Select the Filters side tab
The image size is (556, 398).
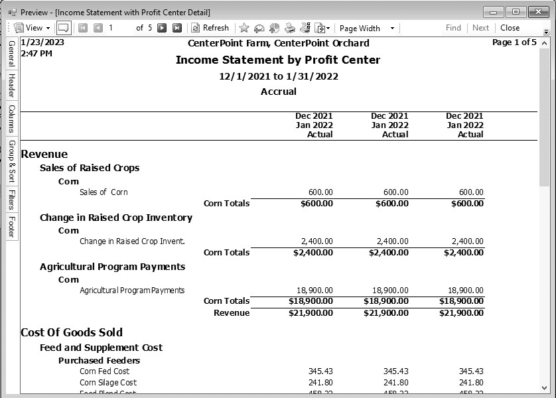(x=11, y=200)
